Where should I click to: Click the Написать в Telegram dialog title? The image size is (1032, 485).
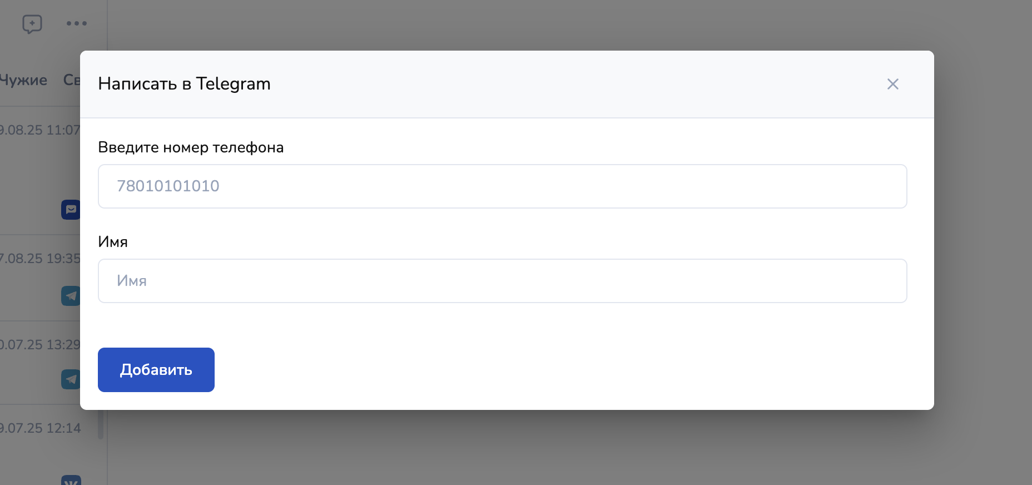(x=184, y=84)
